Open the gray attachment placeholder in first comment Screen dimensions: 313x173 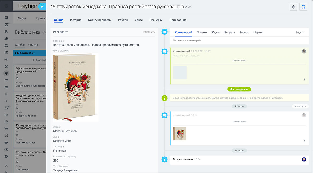click(180, 73)
